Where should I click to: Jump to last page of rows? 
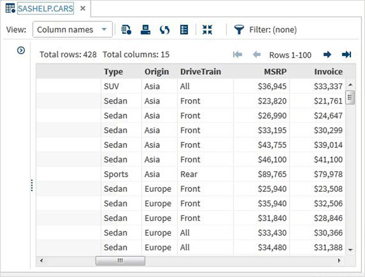click(347, 55)
